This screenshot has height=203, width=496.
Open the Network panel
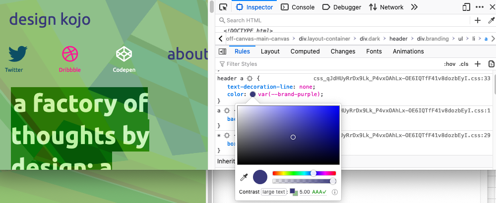tap(386, 7)
